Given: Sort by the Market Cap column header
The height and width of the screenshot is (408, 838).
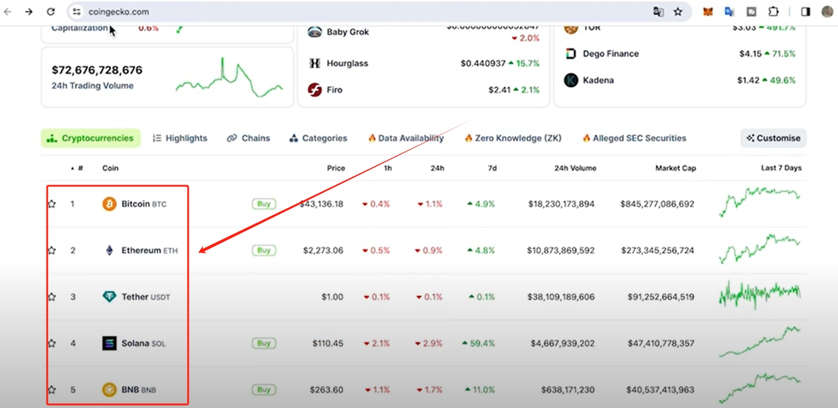Looking at the screenshot, I should coord(676,168).
